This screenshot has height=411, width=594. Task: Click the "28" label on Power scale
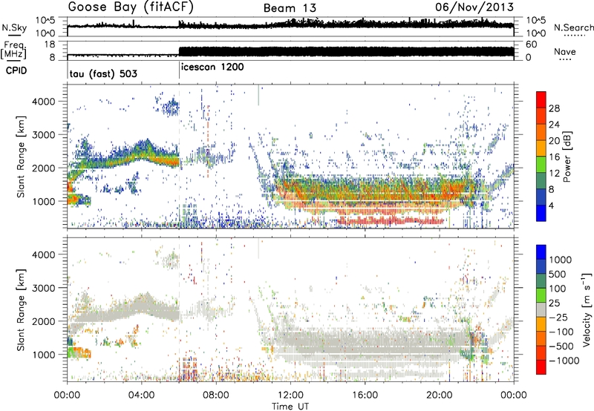pos(554,108)
